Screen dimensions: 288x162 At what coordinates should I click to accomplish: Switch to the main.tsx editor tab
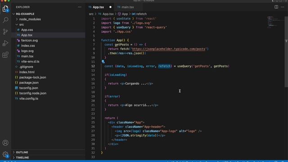point(128,7)
